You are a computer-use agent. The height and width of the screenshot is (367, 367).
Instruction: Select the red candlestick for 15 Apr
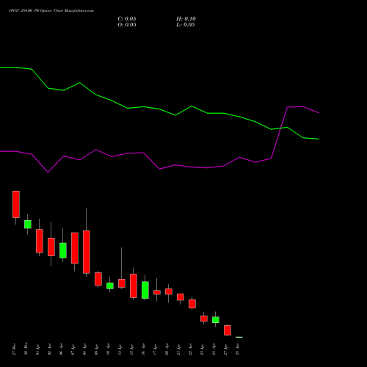[x=134, y=286]
